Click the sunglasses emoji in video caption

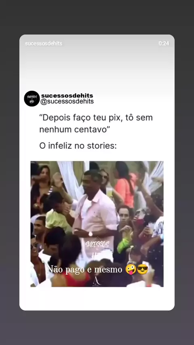click(x=143, y=269)
